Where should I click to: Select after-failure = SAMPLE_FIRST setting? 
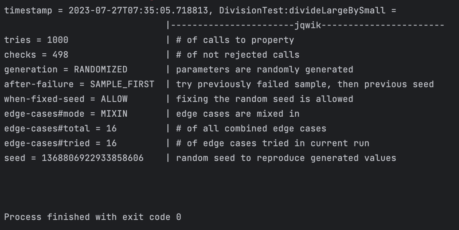click(x=79, y=84)
